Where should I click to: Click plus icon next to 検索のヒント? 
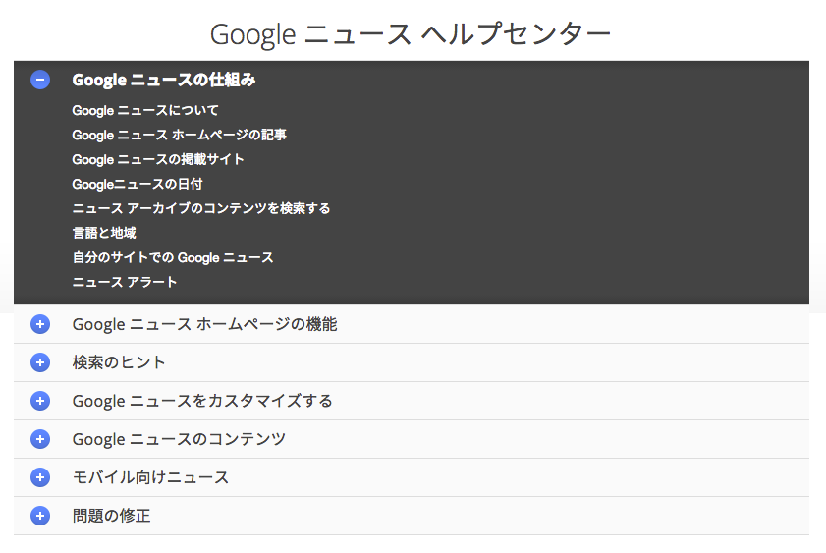(40, 362)
